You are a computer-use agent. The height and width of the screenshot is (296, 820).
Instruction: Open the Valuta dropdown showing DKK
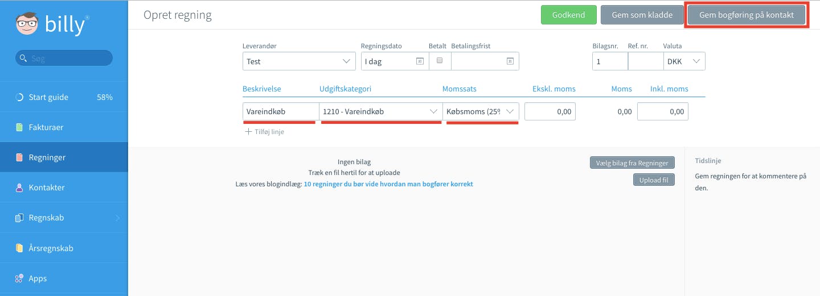tap(684, 61)
